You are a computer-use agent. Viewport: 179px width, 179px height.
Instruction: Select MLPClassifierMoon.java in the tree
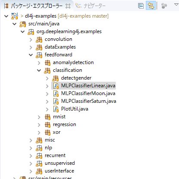(88, 93)
